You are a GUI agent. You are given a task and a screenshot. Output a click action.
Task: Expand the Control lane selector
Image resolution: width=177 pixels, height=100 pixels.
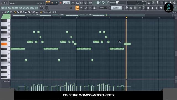pyautogui.click(x=6, y=81)
